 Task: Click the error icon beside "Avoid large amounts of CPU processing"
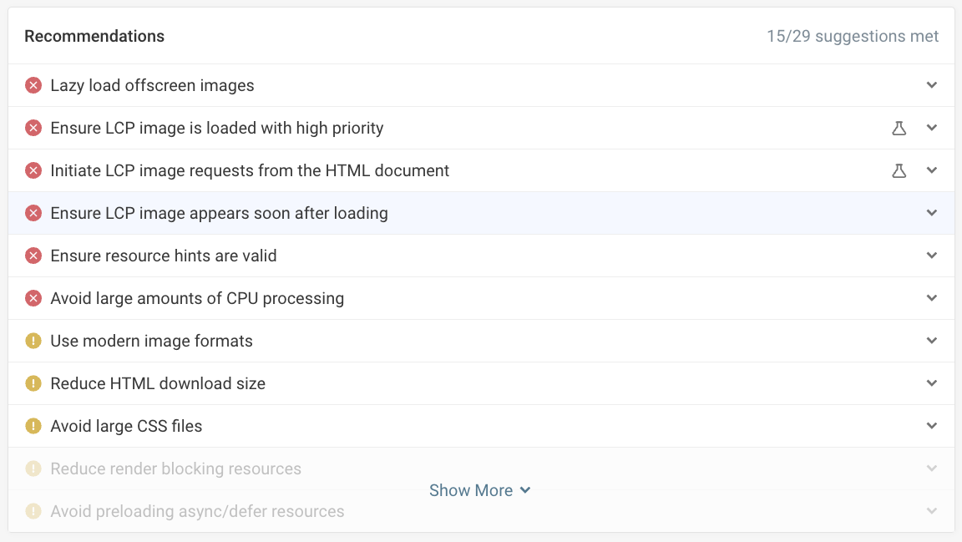tap(33, 298)
